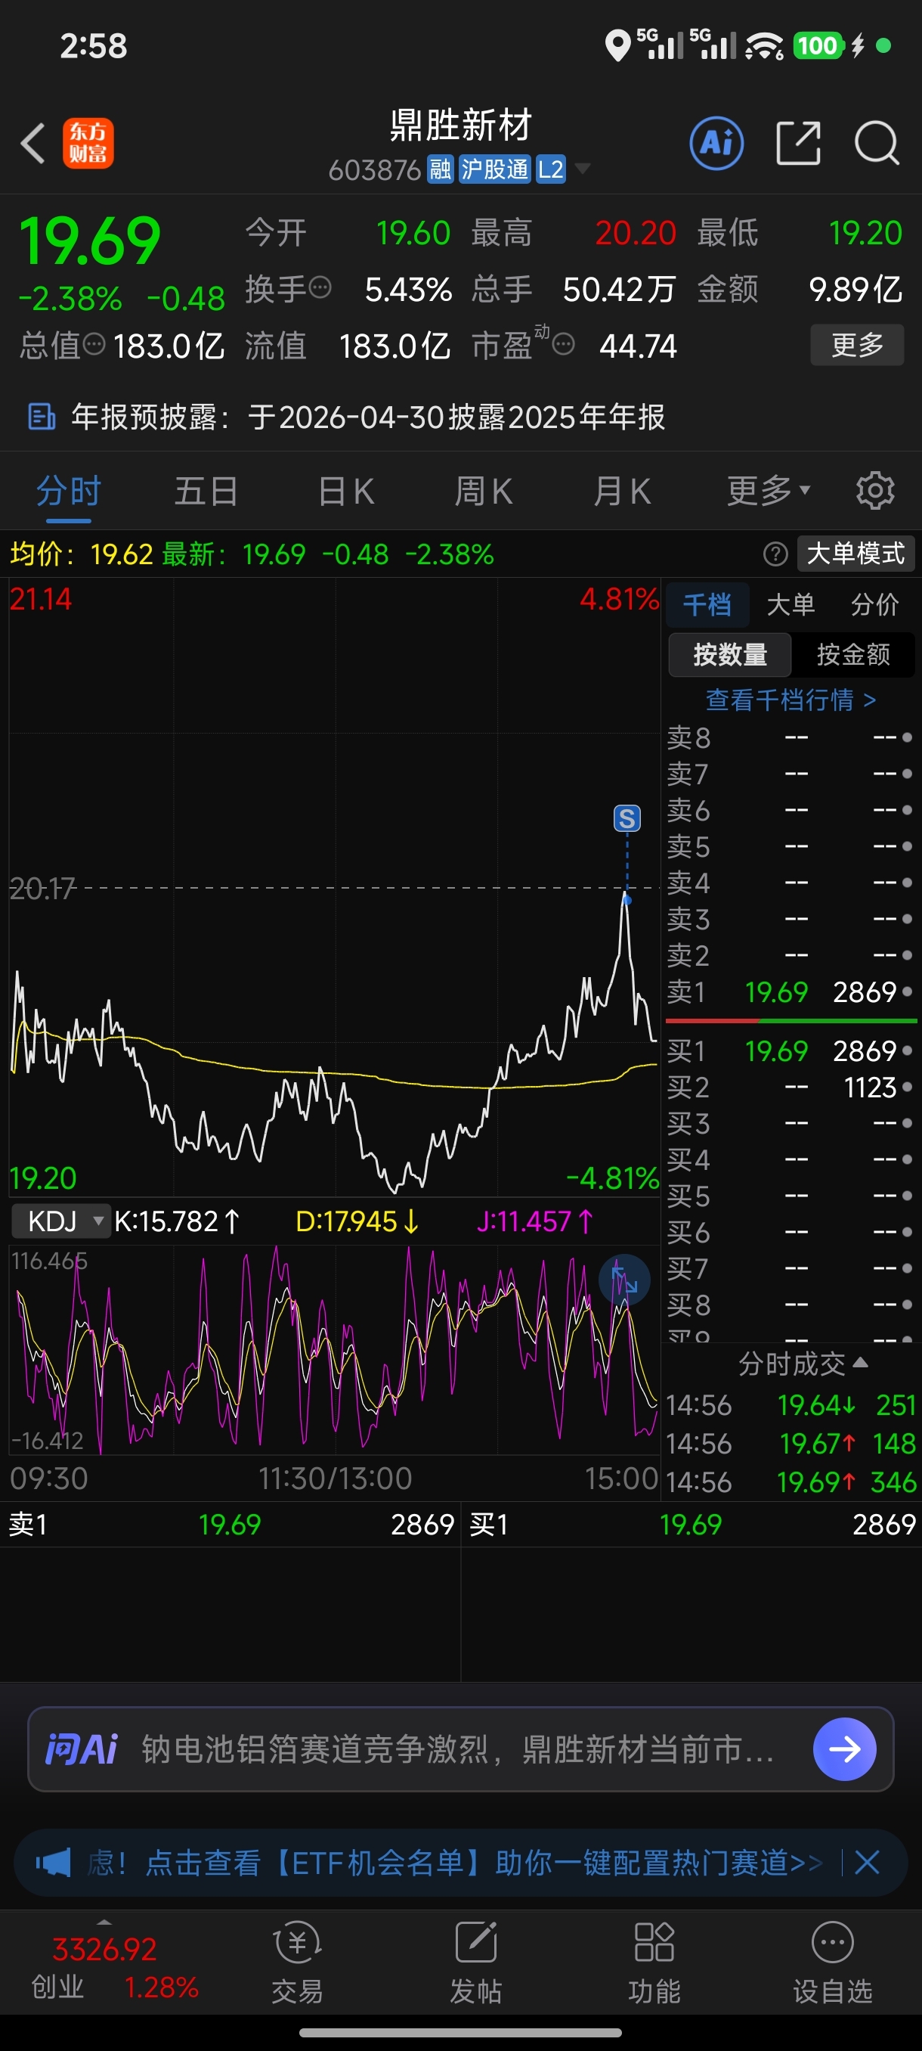Image resolution: width=922 pixels, height=2051 pixels.
Task: Tap the L2 level badge
Action: coord(550,169)
